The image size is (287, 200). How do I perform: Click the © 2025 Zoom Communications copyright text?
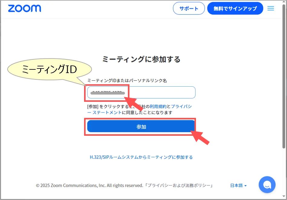(89, 185)
